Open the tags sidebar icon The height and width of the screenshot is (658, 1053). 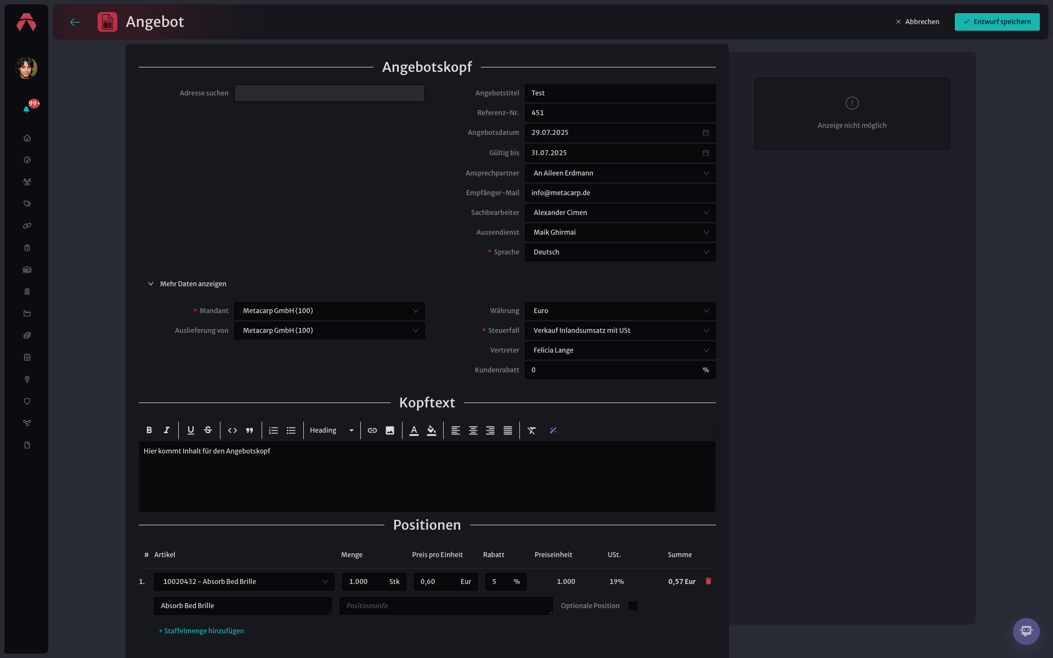(27, 204)
